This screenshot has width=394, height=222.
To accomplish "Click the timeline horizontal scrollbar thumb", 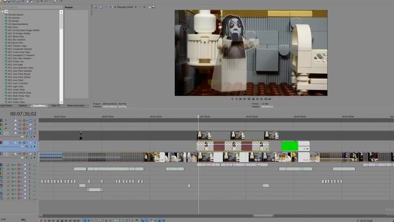I will click(x=263, y=216).
